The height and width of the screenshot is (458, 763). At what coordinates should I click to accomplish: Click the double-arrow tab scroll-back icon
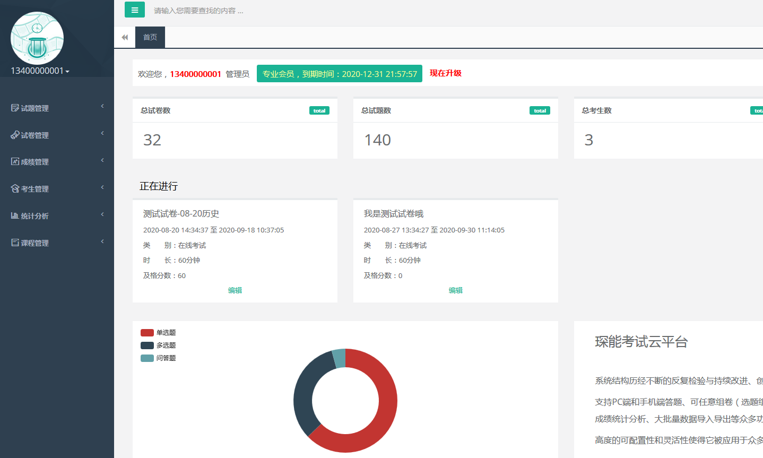click(125, 37)
